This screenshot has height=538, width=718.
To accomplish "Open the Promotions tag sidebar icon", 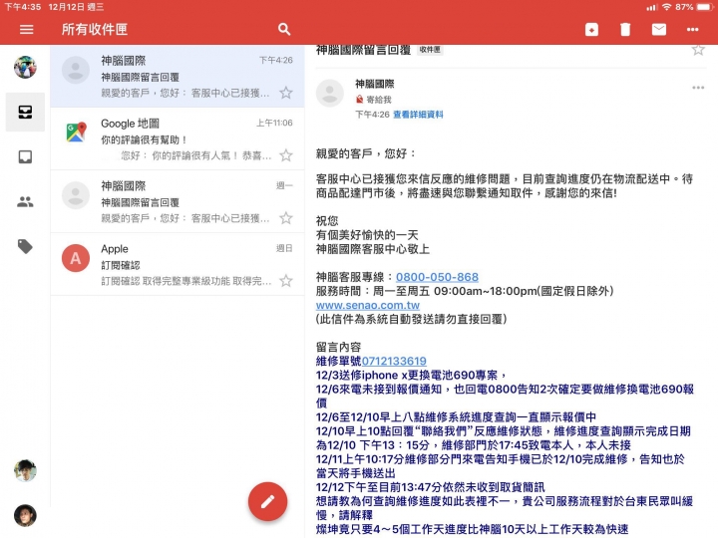I will [x=25, y=247].
